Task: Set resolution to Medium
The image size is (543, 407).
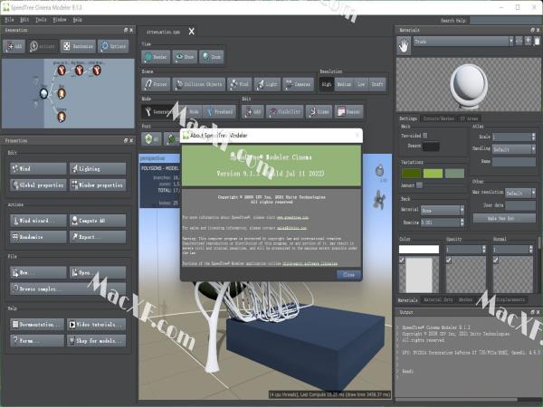Action: click(344, 84)
